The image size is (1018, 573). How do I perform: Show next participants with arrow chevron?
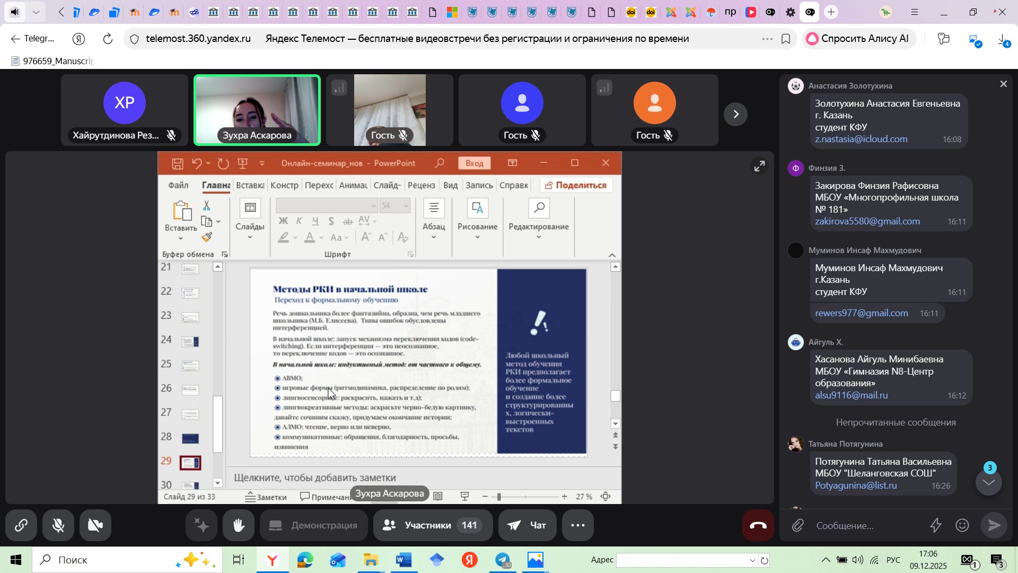click(735, 114)
